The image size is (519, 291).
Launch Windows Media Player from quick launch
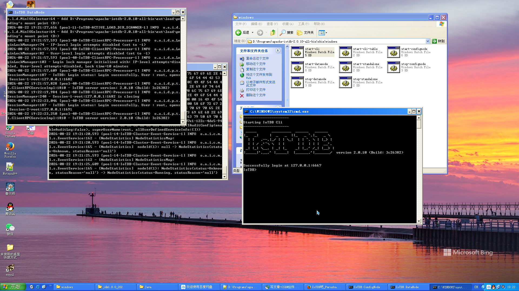[x=32, y=287]
